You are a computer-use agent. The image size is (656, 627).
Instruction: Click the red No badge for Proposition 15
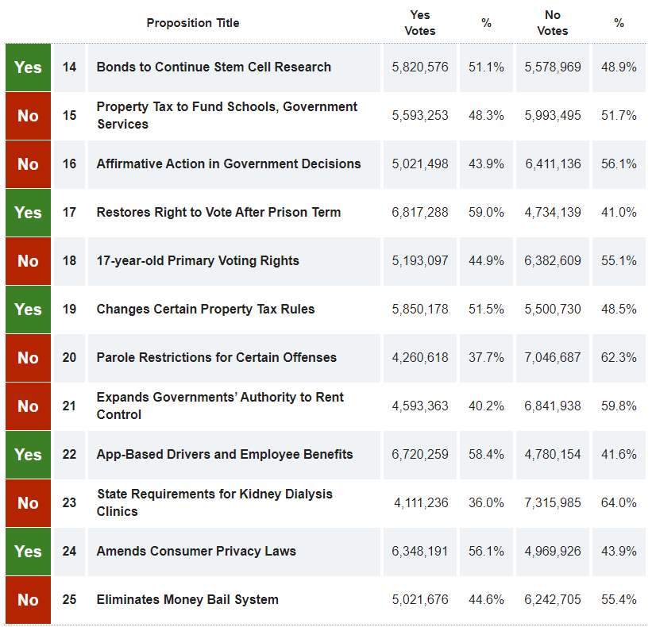pyautogui.click(x=28, y=116)
